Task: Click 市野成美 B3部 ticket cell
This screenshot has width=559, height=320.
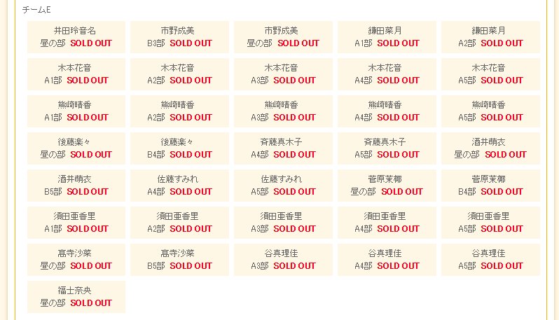Action: [179, 37]
